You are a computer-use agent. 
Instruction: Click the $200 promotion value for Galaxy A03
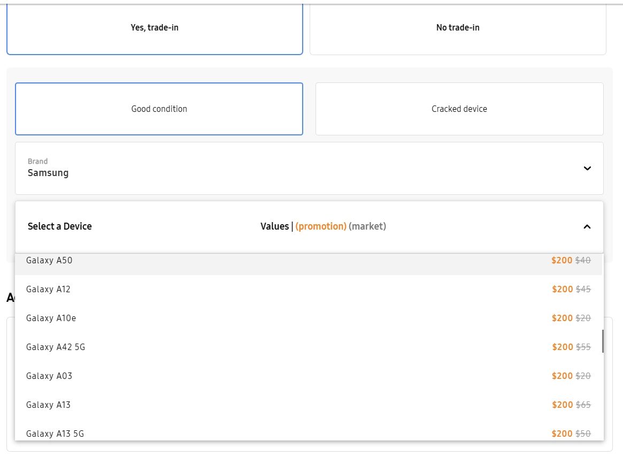pos(562,376)
